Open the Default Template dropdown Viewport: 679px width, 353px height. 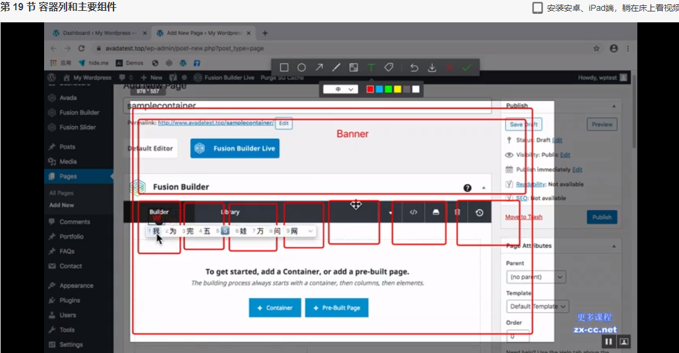(x=538, y=307)
